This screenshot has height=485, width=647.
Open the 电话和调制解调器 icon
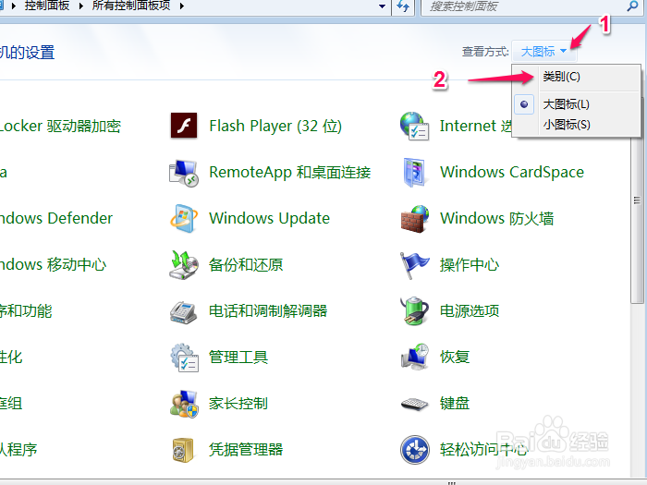click(x=184, y=311)
